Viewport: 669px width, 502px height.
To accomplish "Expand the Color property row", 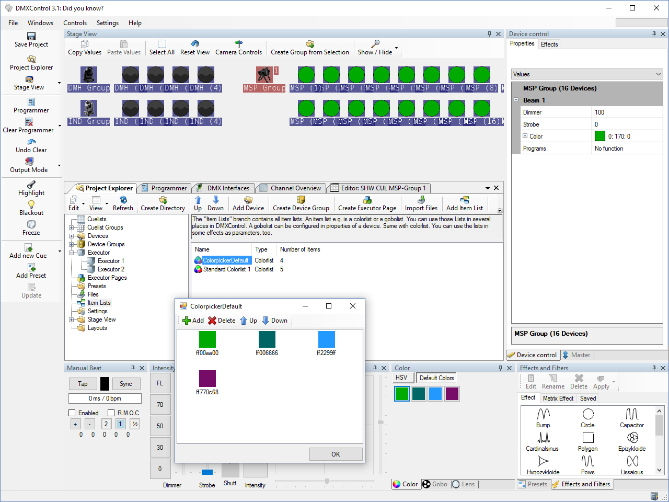I will [525, 136].
